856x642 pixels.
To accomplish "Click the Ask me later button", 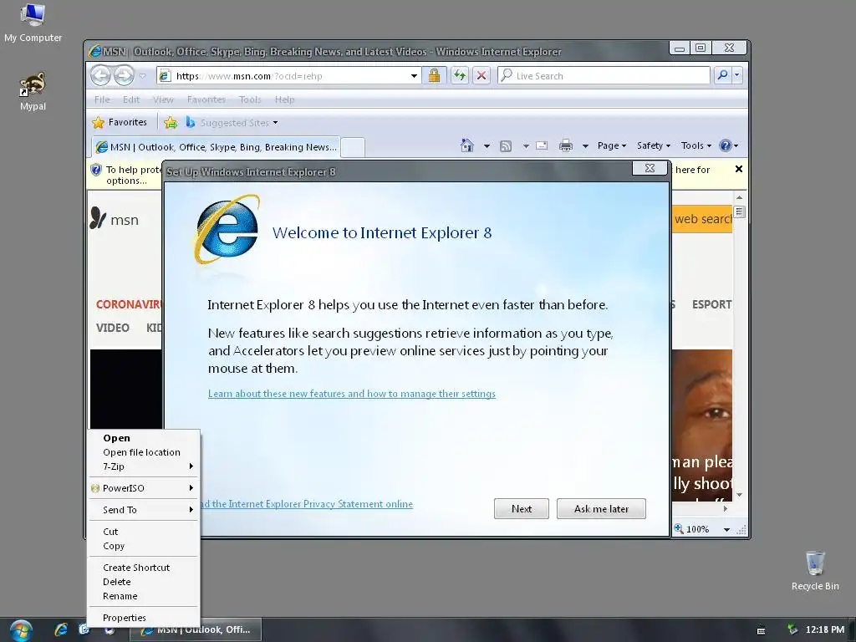I will [x=601, y=509].
